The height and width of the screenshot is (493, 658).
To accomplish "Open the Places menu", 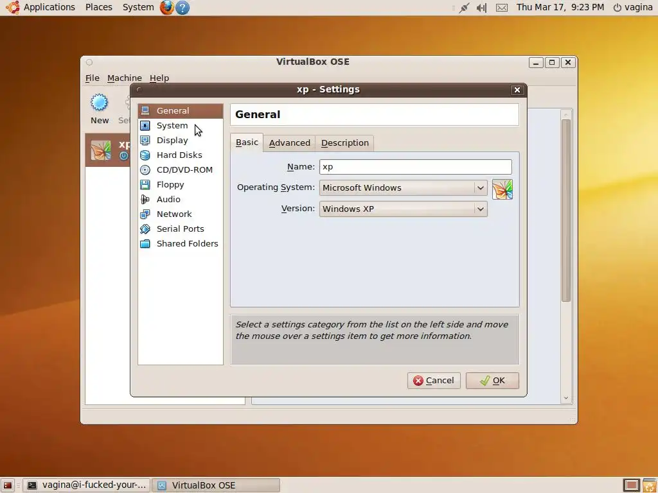I will pos(98,7).
